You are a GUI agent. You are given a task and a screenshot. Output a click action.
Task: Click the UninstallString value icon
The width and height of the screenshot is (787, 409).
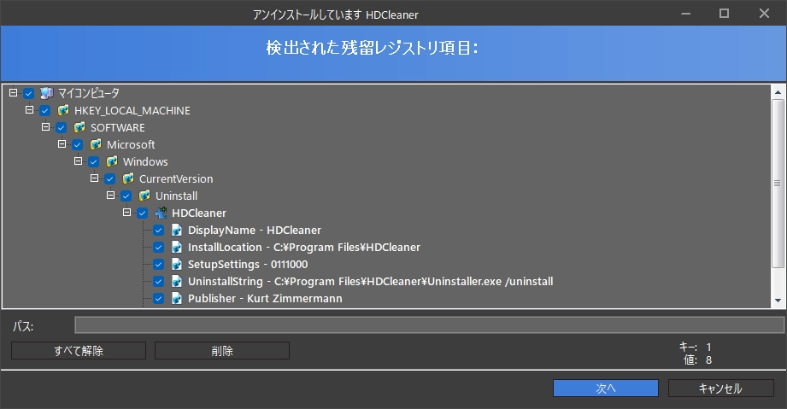[177, 281]
